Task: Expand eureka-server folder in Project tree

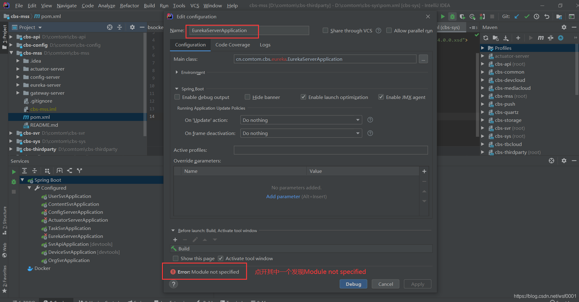Action: coord(18,85)
